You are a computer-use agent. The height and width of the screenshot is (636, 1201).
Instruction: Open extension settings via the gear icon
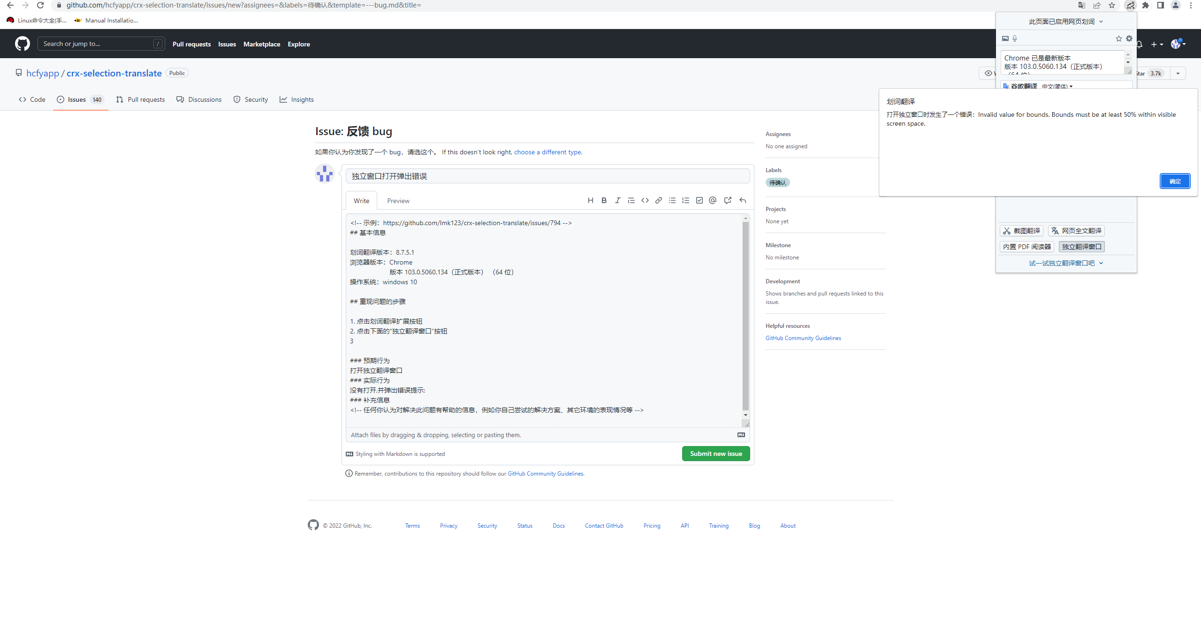click(x=1129, y=38)
